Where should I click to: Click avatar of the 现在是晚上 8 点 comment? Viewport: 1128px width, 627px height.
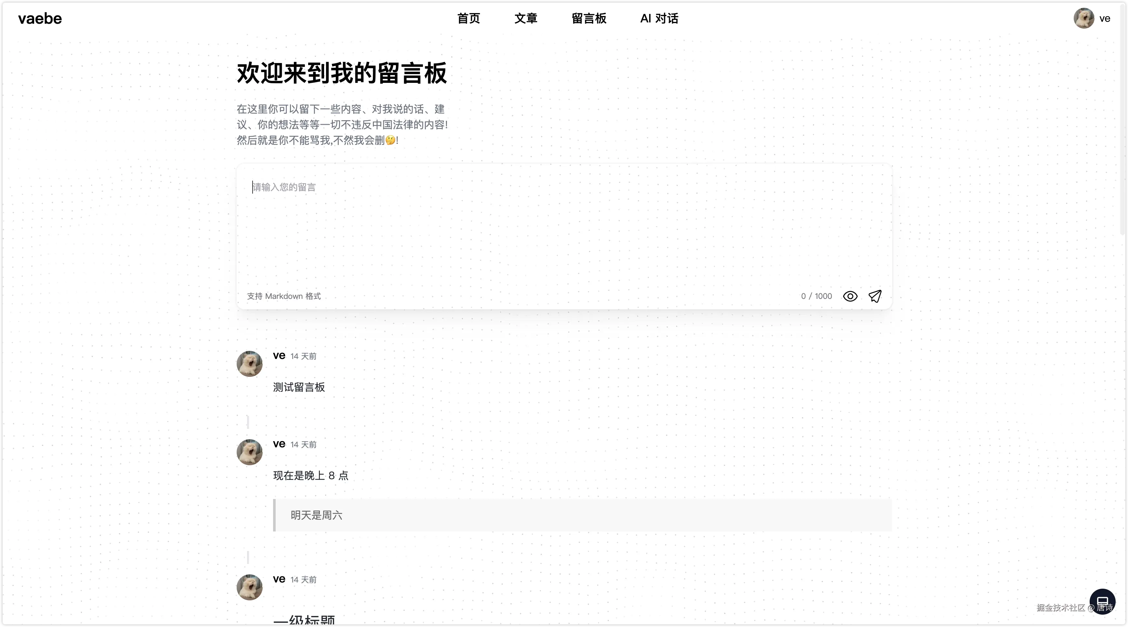click(x=250, y=452)
